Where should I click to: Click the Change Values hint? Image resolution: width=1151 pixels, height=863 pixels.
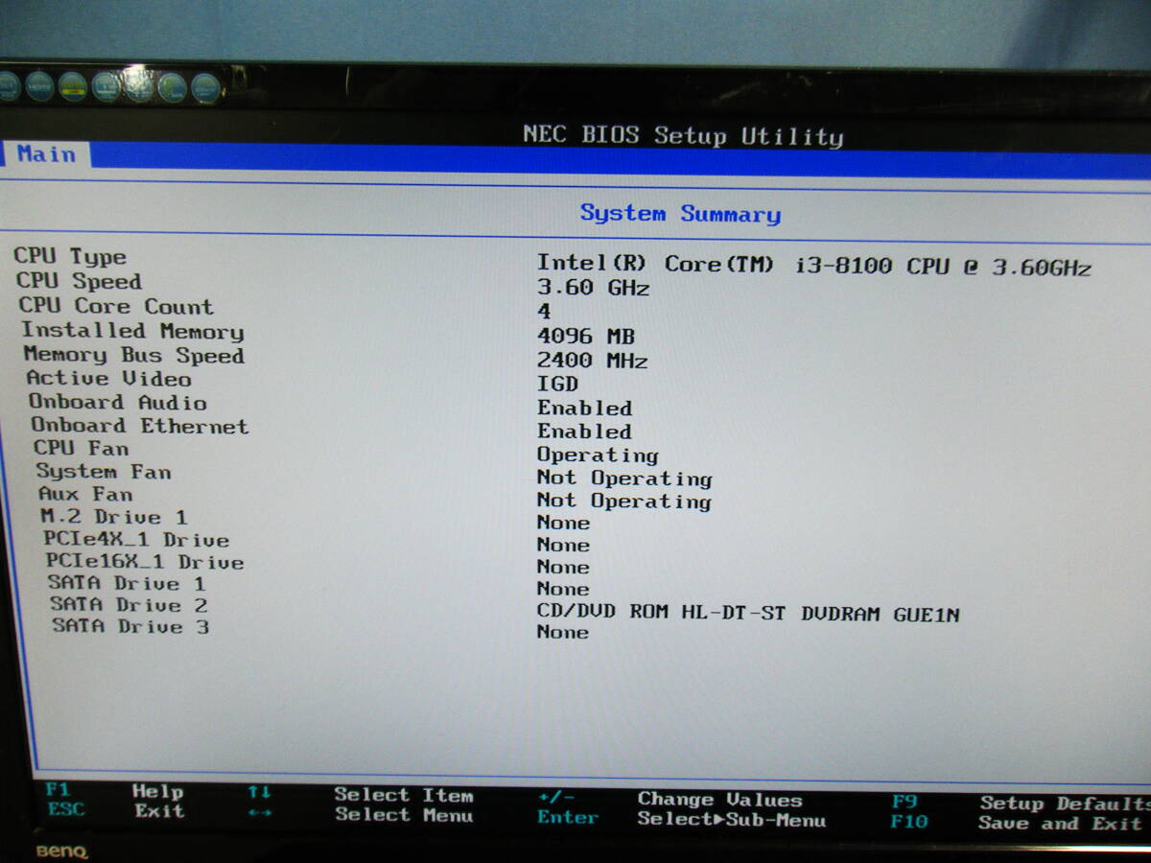click(x=719, y=800)
